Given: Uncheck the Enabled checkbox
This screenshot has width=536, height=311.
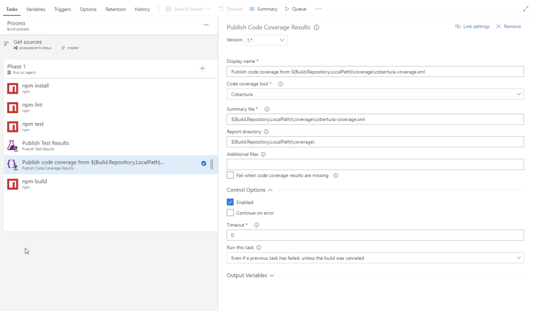Looking at the screenshot, I should 230,202.
